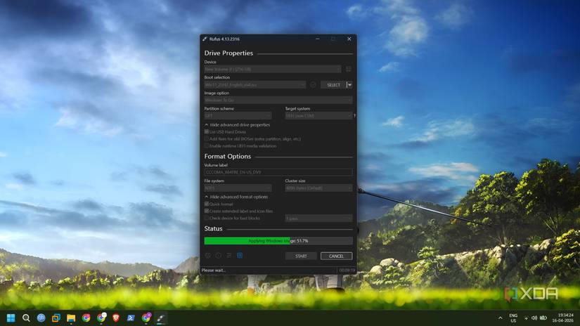Toggle Create extended label and icon files
The height and width of the screenshot is (326, 580).
click(207, 211)
